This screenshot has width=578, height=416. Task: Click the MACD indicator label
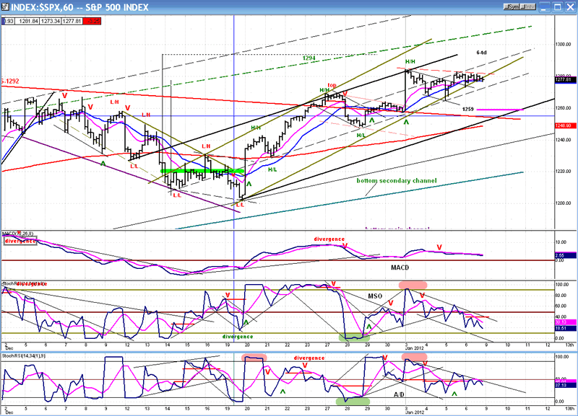click(401, 266)
